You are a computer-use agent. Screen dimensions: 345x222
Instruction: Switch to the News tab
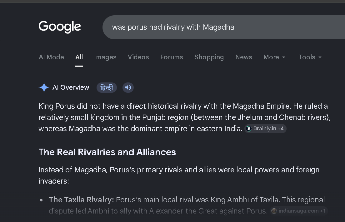[243, 57]
